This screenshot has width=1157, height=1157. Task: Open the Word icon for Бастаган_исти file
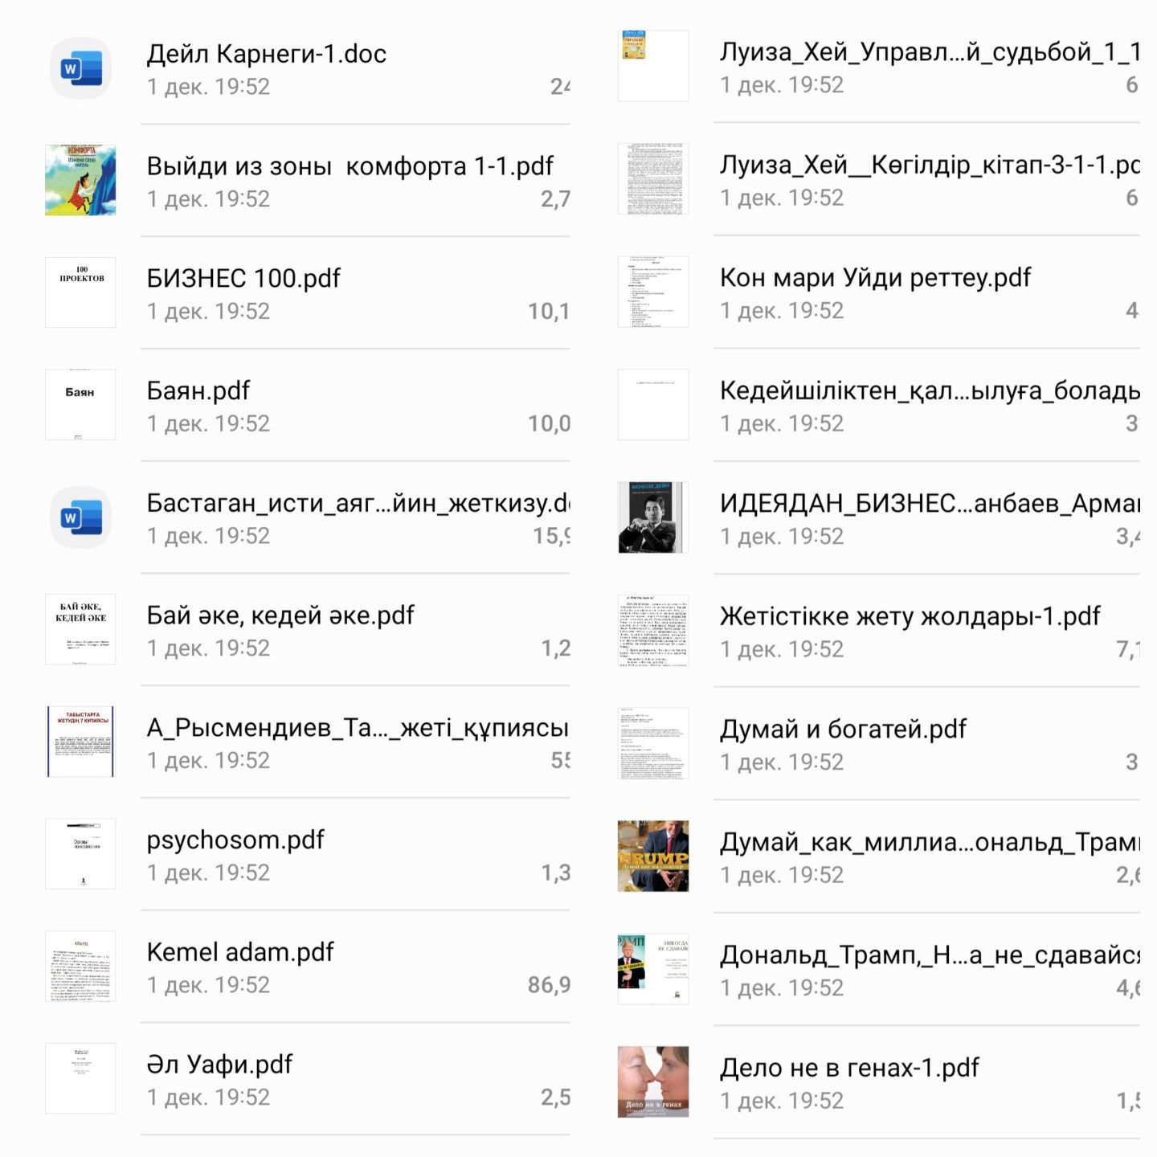click(x=80, y=517)
